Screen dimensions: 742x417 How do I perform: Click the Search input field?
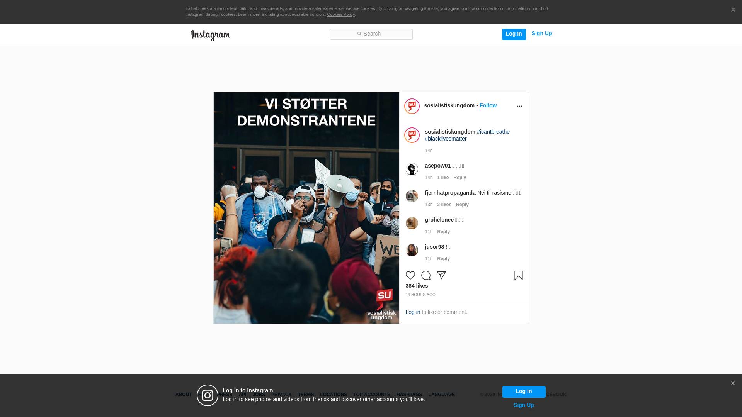pyautogui.click(x=371, y=34)
